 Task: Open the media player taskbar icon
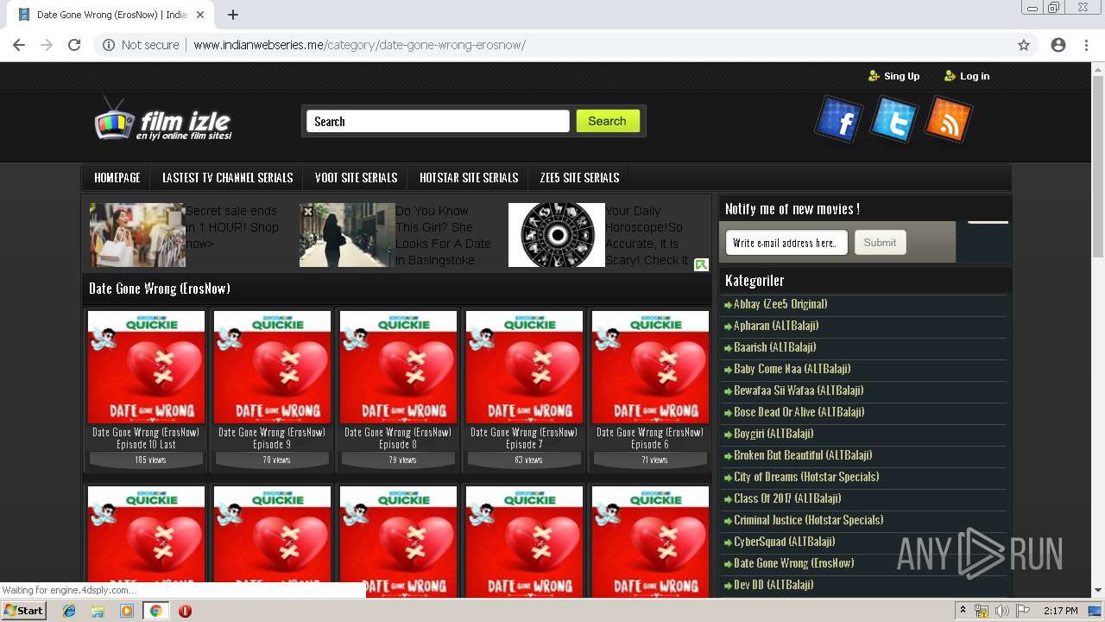pyautogui.click(x=127, y=611)
